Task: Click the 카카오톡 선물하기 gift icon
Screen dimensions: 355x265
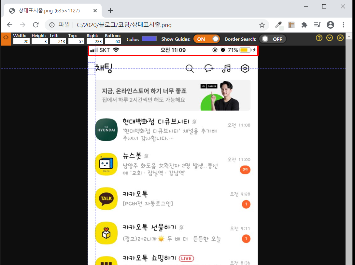Action: pos(106,233)
